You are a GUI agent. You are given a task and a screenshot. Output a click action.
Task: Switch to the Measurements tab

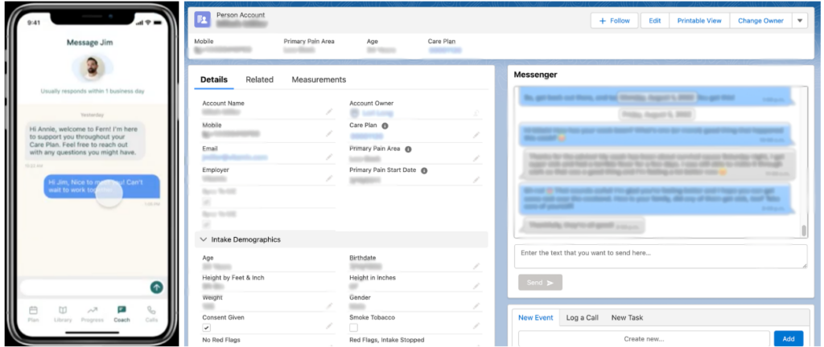click(x=319, y=80)
